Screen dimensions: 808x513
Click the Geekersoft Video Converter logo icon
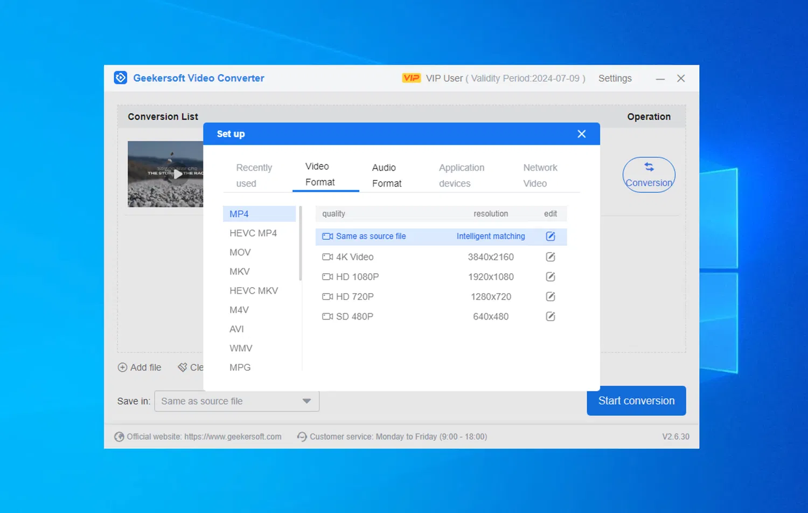(121, 78)
